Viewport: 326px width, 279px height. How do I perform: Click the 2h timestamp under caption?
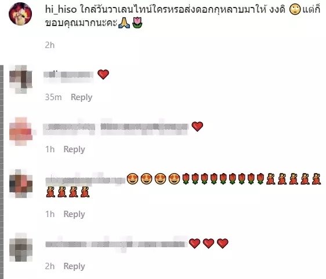(50, 45)
